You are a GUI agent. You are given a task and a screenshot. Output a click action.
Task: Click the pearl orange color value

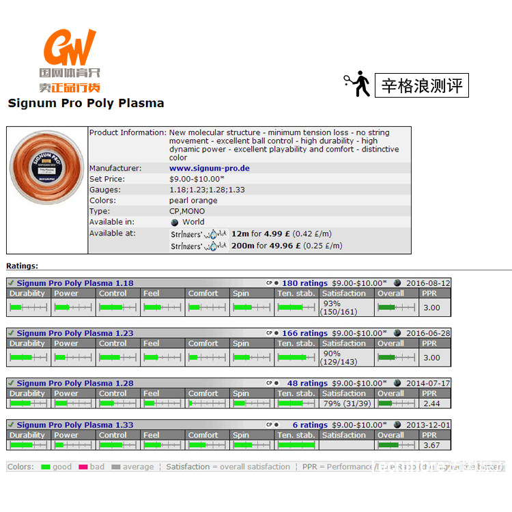[x=193, y=201]
